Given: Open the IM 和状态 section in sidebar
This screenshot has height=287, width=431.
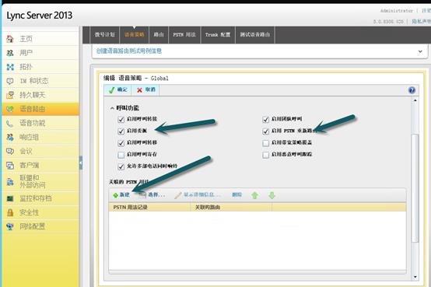Looking at the screenshot, I should tap(40, 81).
